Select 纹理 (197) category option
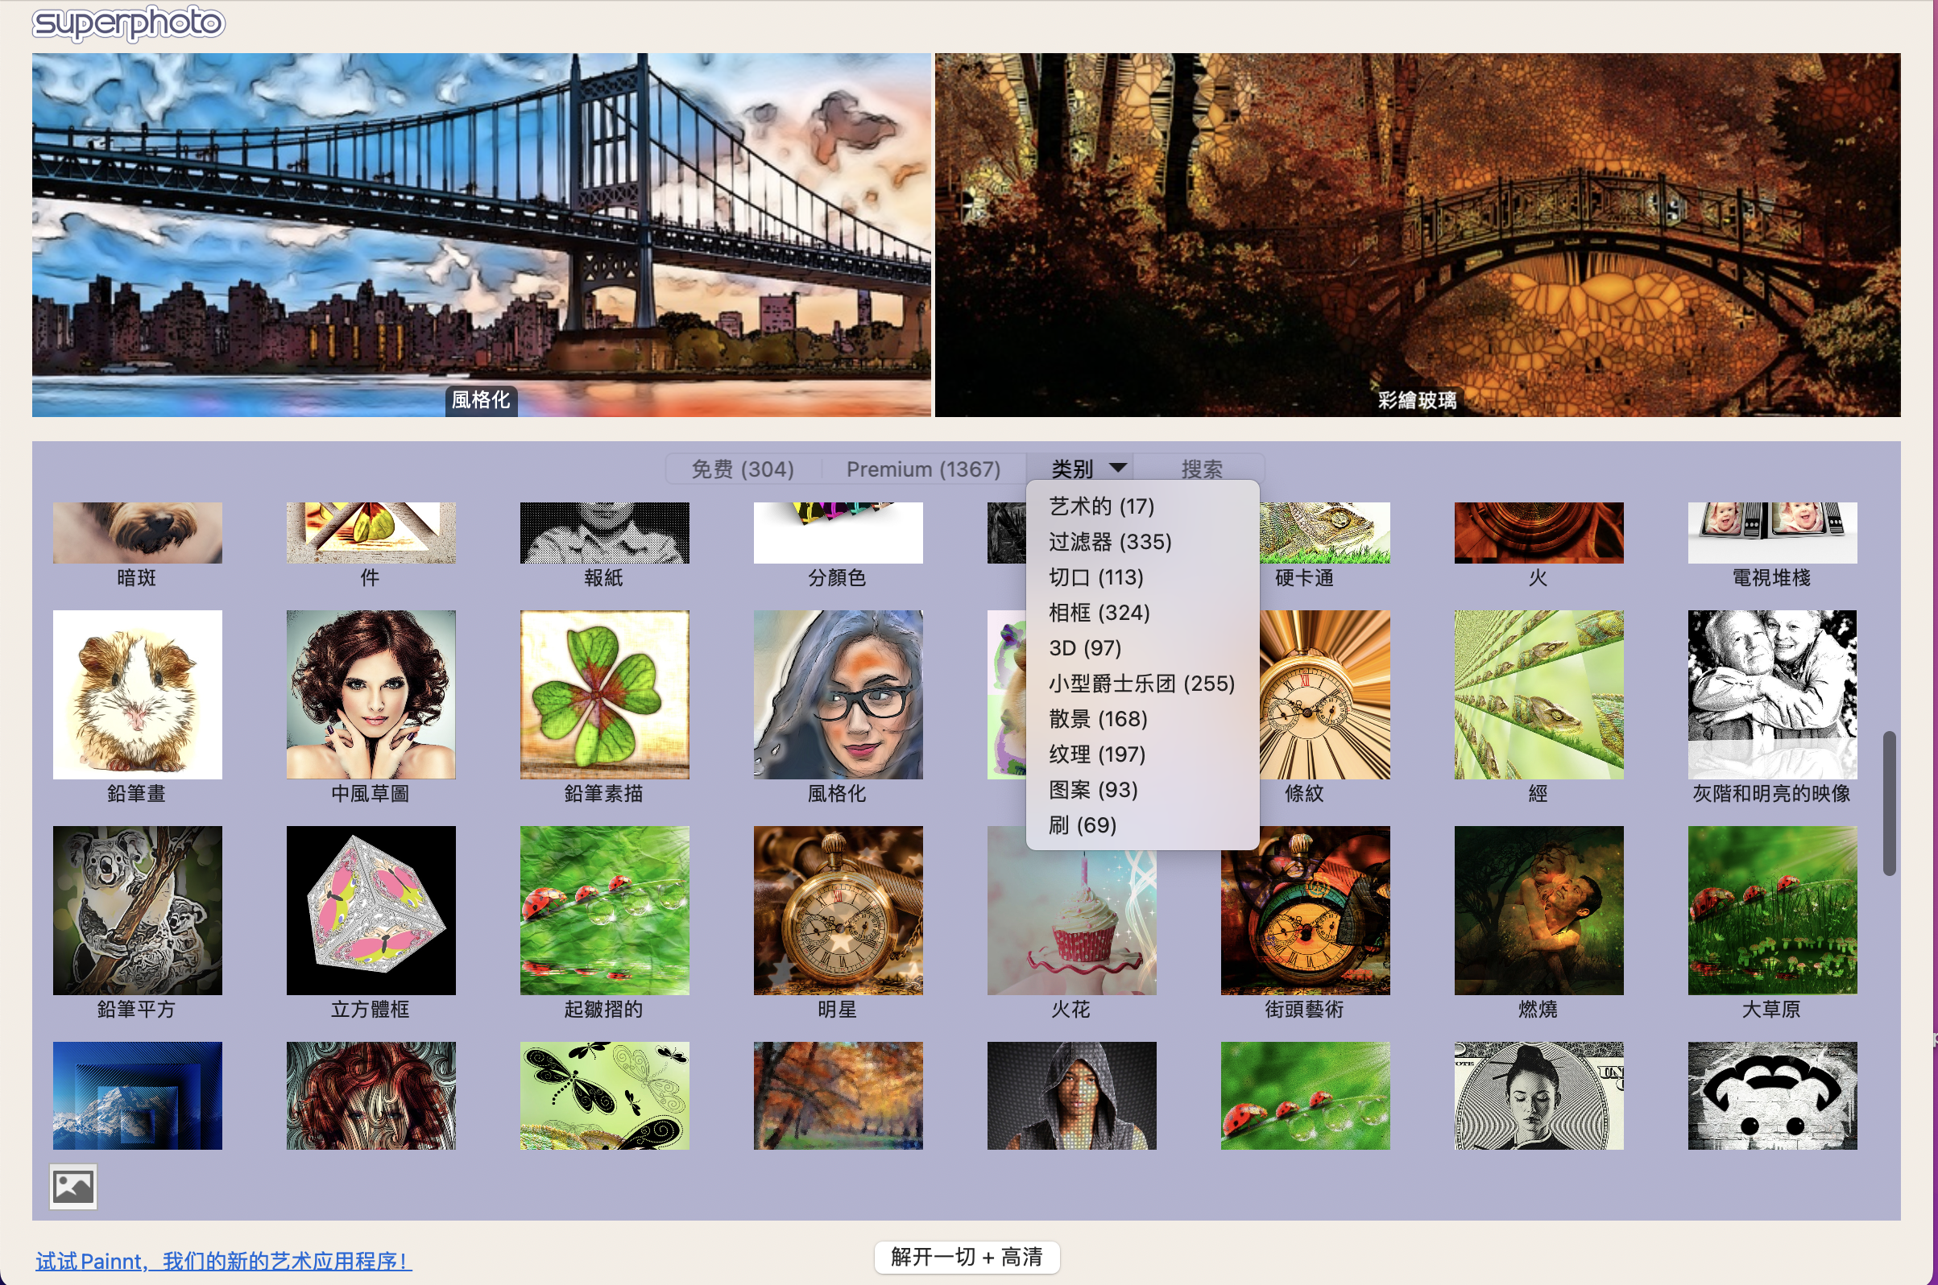The image size is (1938, 1285). (x=1096, y=754)
